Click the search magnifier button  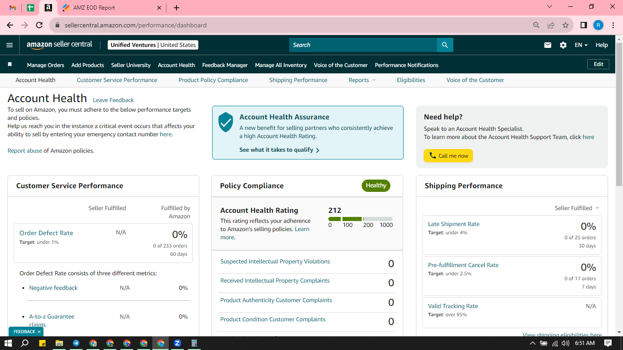(x=445, y=45)
